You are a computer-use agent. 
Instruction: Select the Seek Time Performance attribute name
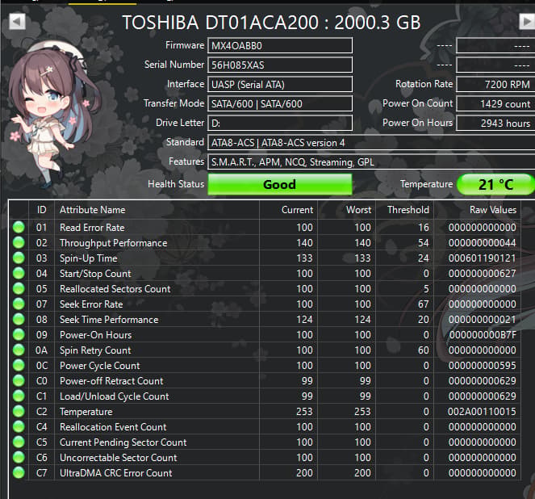coord(109,320)
